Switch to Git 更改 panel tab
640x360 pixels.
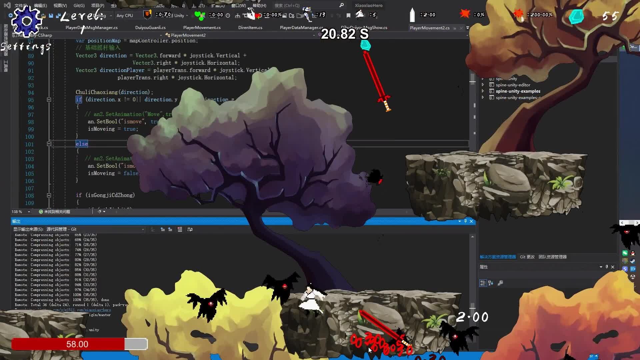click(527, 257)
